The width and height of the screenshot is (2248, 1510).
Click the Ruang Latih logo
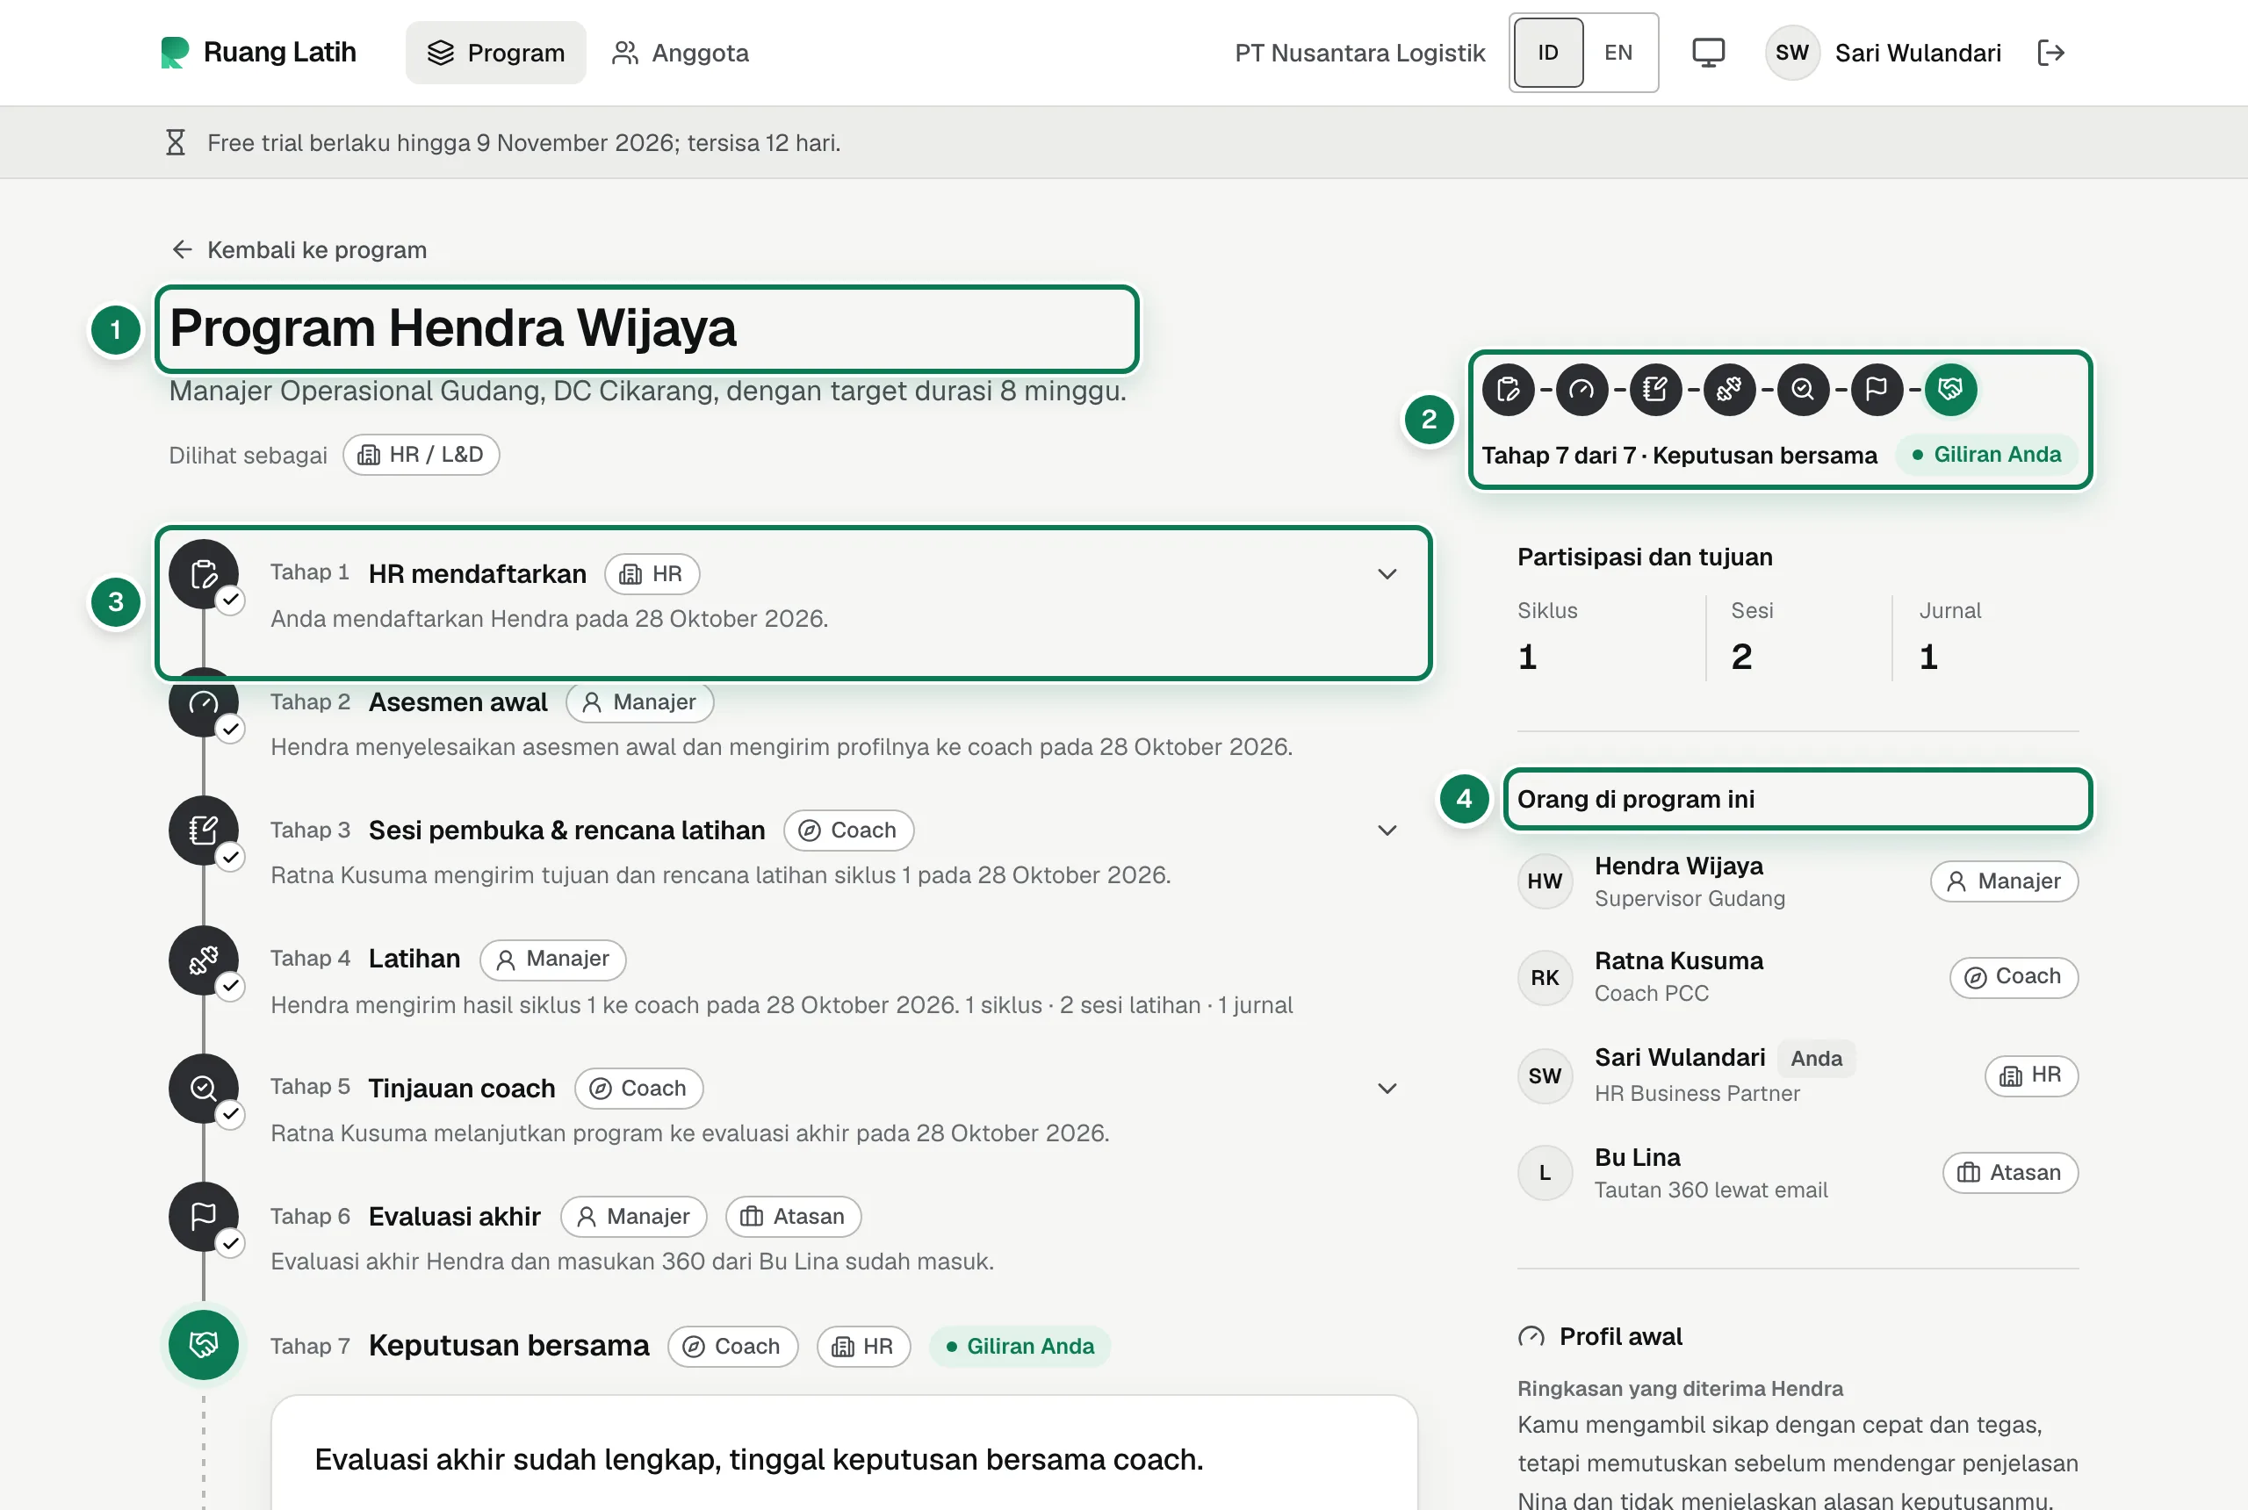(258, 52)
